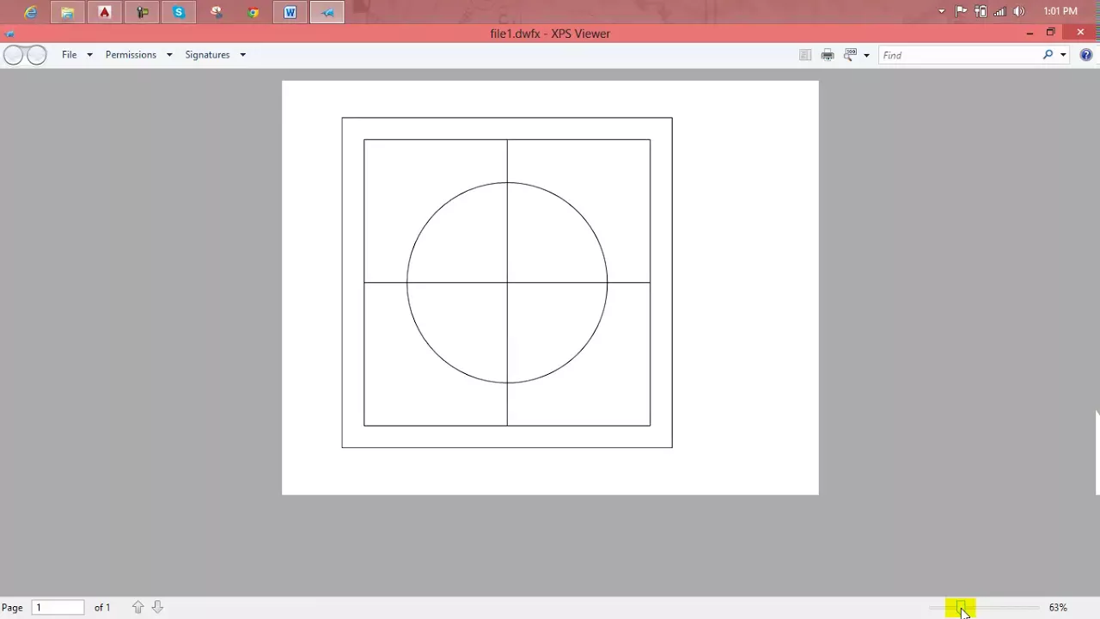The height and width of the screenshot is (619, 1100).
Task: Open Internet Explorer from the taskbar
Action: pos(31,12)
